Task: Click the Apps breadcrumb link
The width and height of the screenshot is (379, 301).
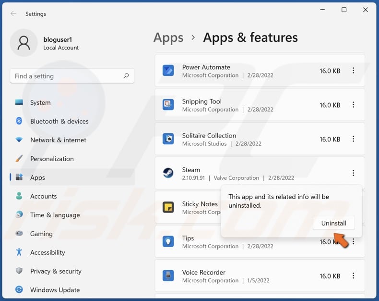Action: [168, 38]
